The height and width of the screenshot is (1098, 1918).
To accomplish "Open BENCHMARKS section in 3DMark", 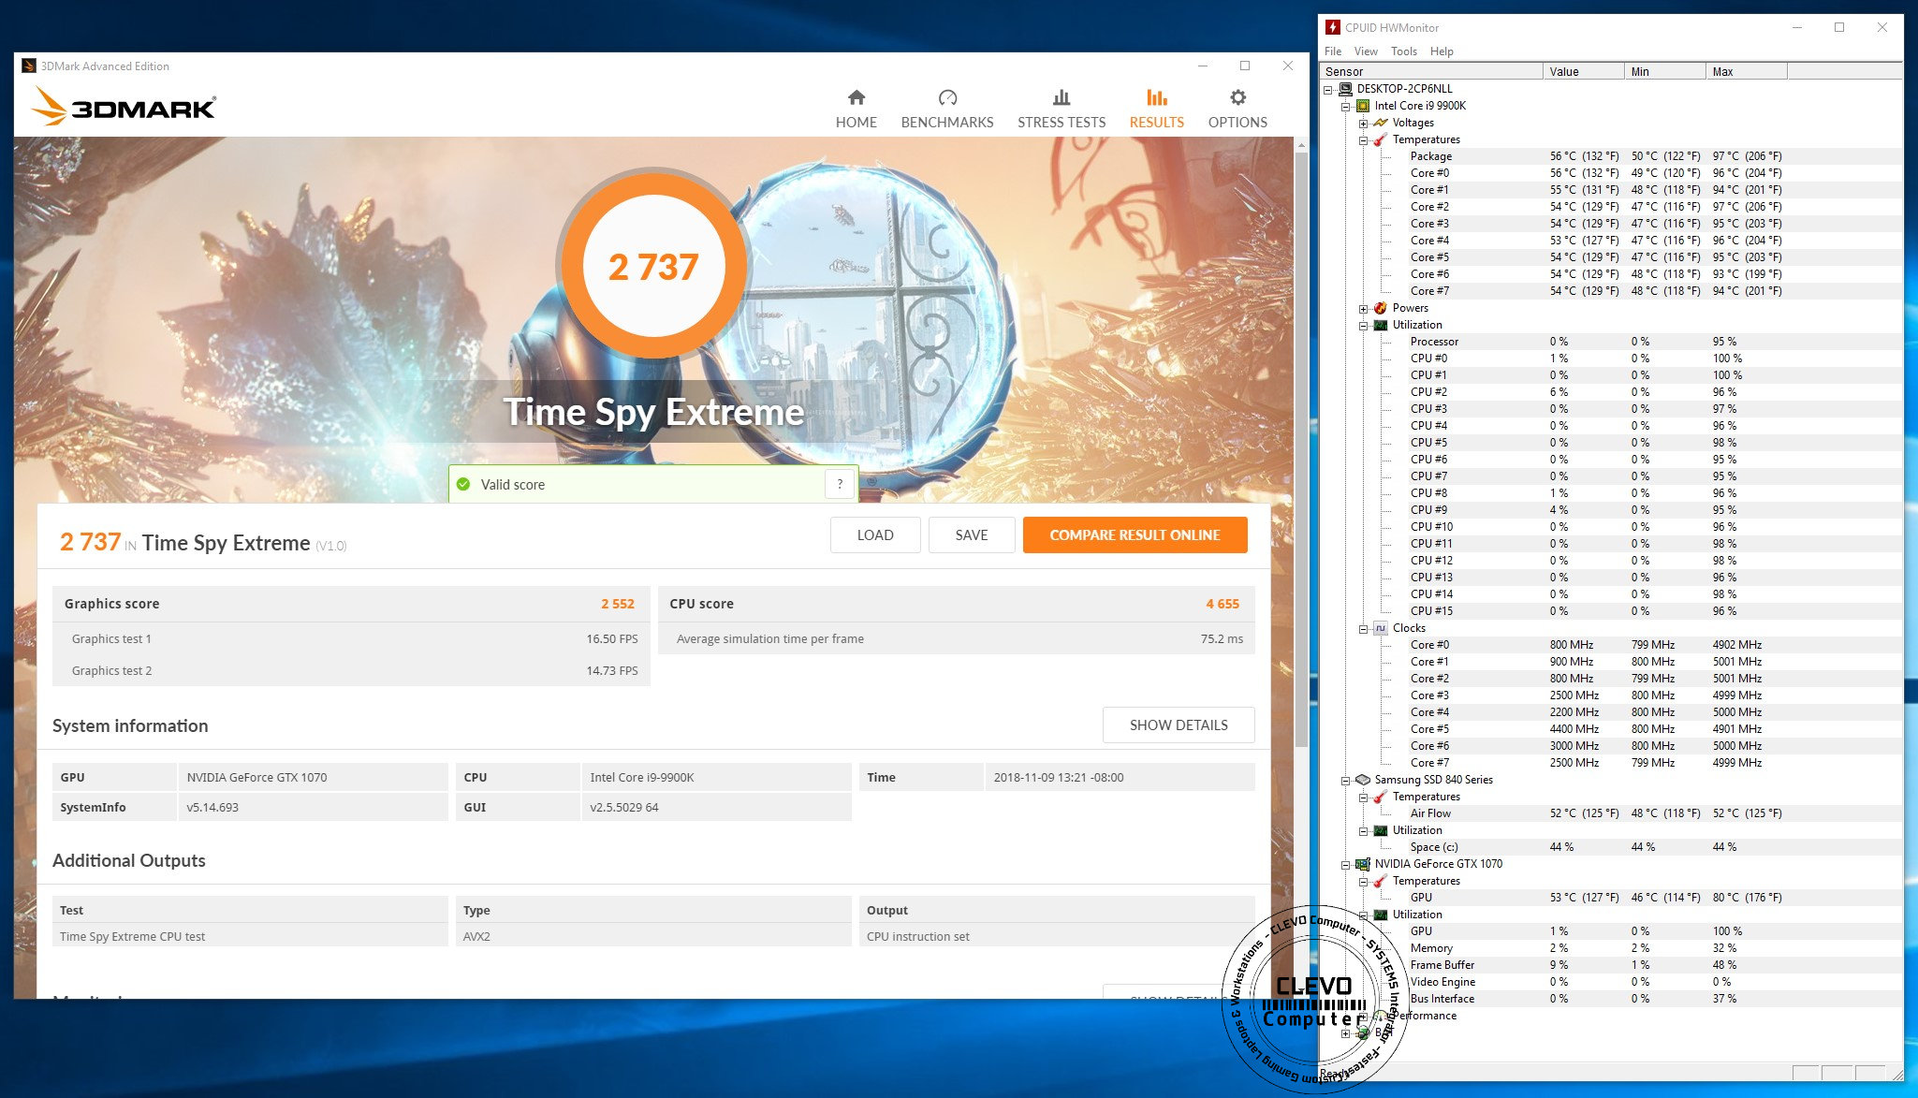I will click(x=946, y=109).
